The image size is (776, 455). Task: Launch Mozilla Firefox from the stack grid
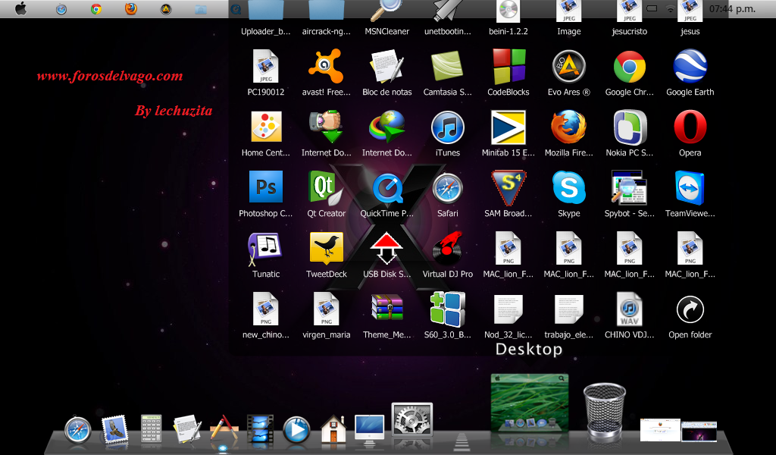568,127
